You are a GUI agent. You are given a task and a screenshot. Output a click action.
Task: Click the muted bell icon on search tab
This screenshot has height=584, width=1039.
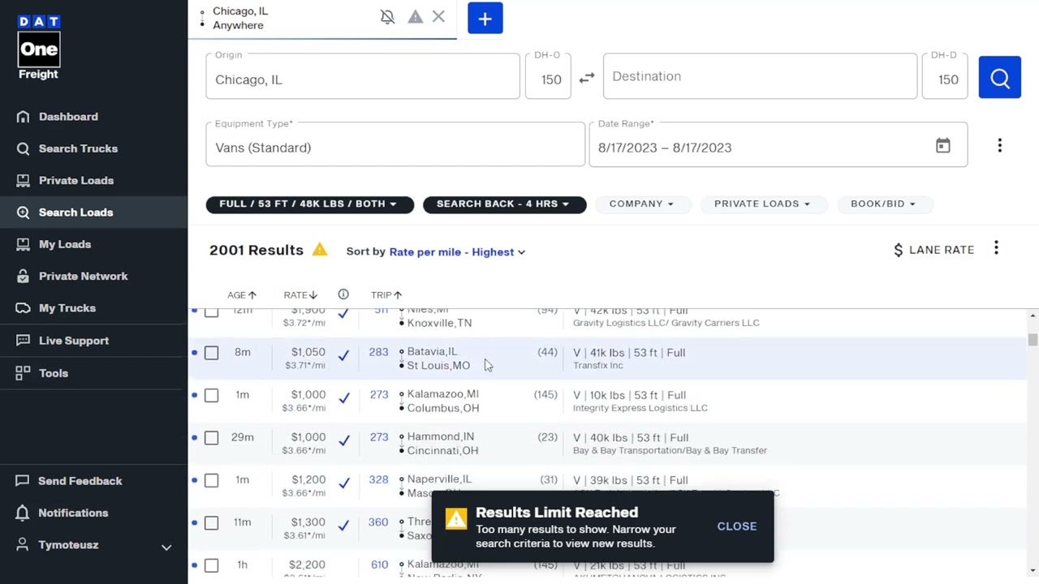pos(388,17)
